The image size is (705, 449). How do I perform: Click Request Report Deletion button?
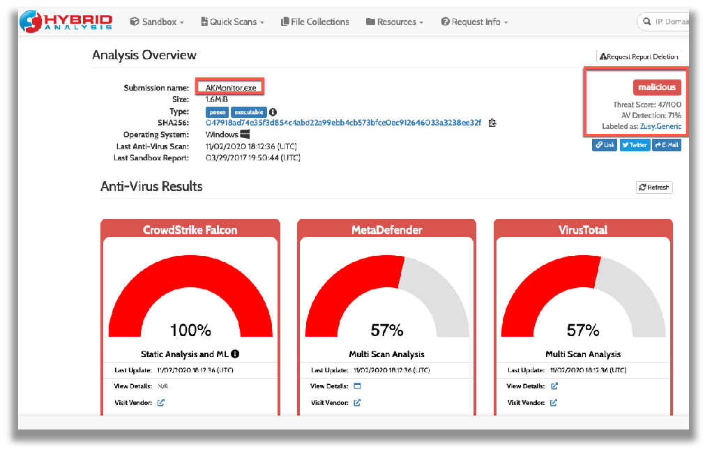click(639, 56)
